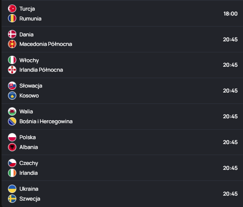
Task: Click the Kosovo flag icon
Action: pos(12,96)
